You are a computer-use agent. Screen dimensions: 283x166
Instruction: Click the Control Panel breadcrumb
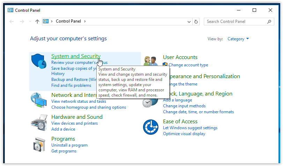click(68, 21)
